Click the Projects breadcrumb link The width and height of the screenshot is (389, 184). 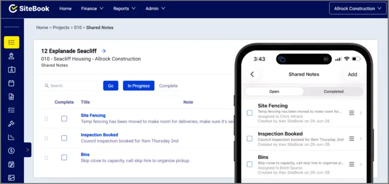(x=61, y=28)
